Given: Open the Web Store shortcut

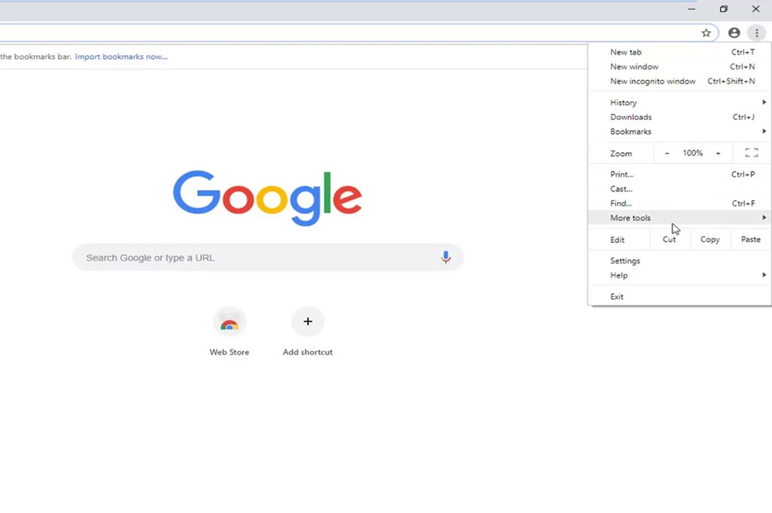Looking at the screenshot, I should click(x=229, y=323).
